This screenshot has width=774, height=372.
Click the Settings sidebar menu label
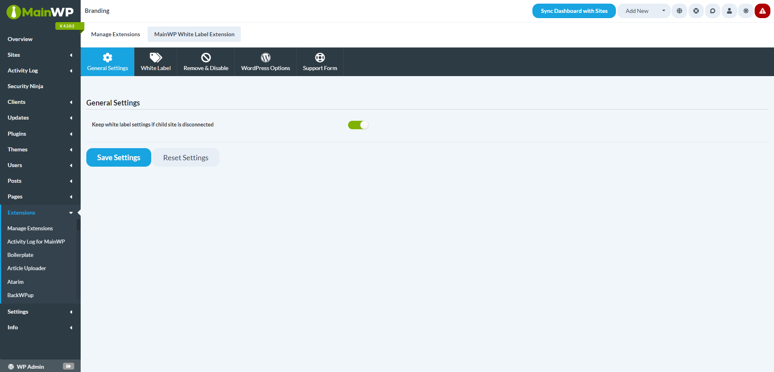(x=18, y=312)
